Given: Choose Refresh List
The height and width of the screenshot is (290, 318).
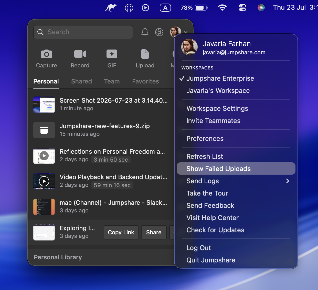Looking at the screenshot, I should (236, 156).
